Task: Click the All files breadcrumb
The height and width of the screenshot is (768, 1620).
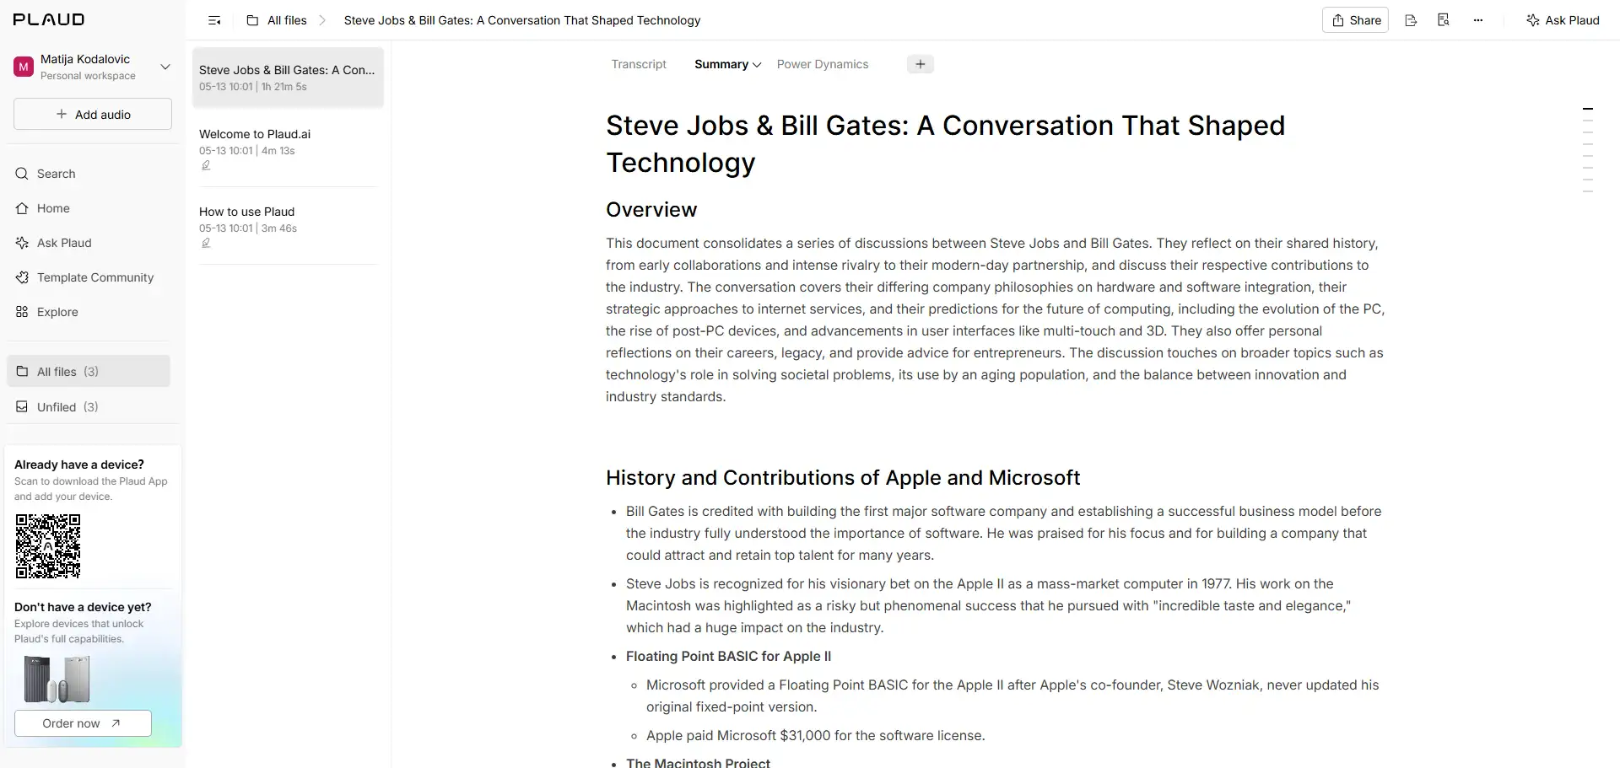Action: [x=277, y=20]
